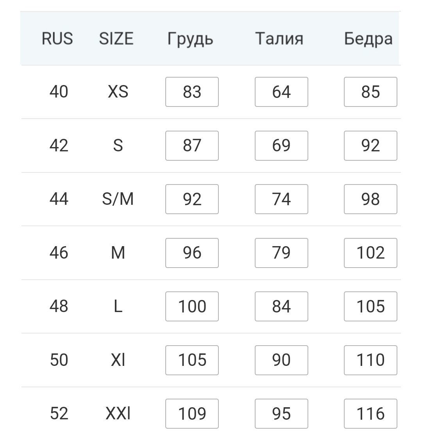Click the Талия column header
Viewport: 422px width, 440px height.
coord(279,39)
